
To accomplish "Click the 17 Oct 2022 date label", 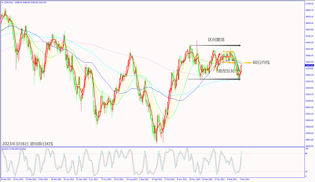I will tap(169, 179).
